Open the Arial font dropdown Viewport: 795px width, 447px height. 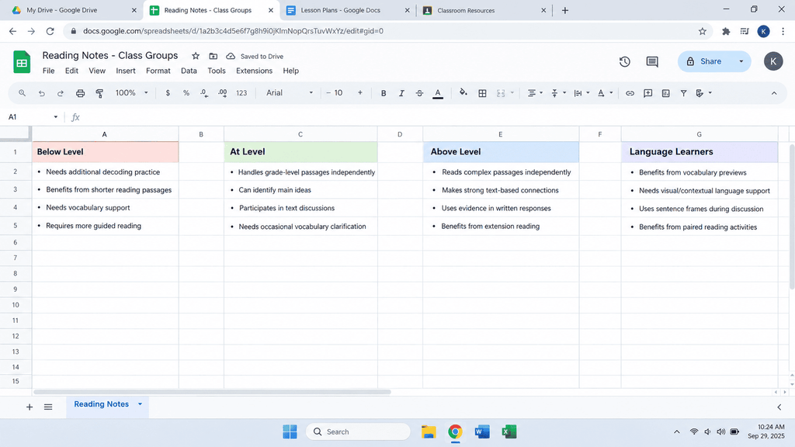tap(290, 93)
